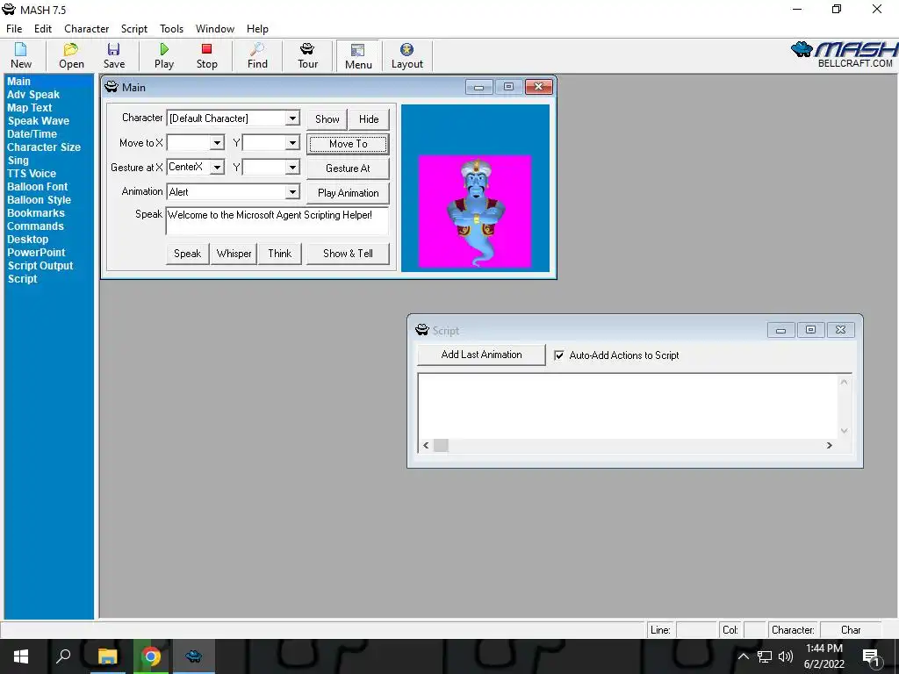This screenshot has height=674, width=899.
Task: Open the Tools menu
Action: pos(171,29)
